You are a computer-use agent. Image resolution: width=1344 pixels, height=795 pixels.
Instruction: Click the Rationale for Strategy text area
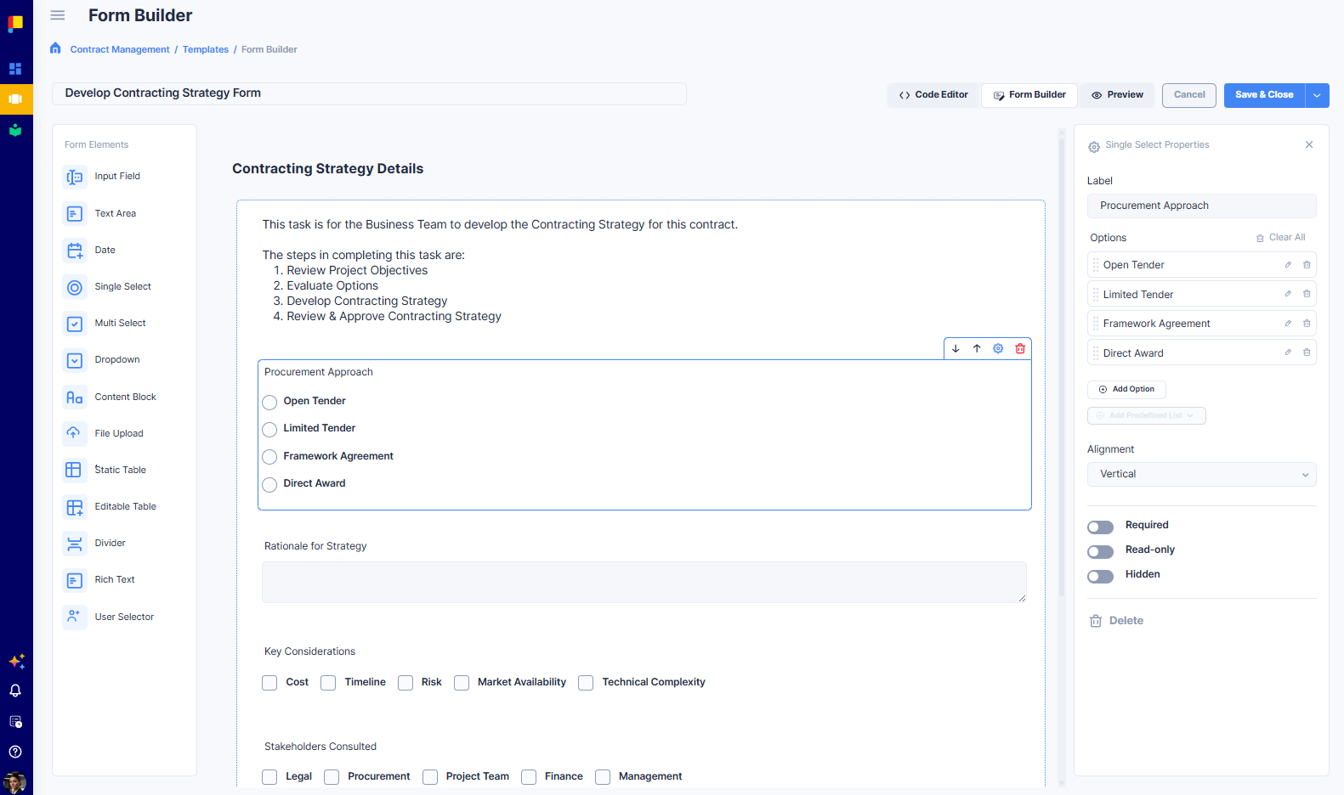tap(644, 582)
